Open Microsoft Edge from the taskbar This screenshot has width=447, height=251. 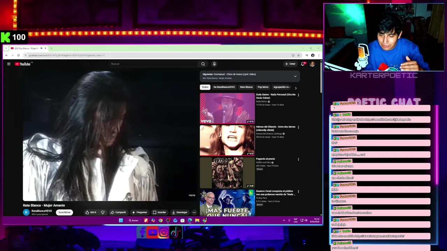point(190,220)
